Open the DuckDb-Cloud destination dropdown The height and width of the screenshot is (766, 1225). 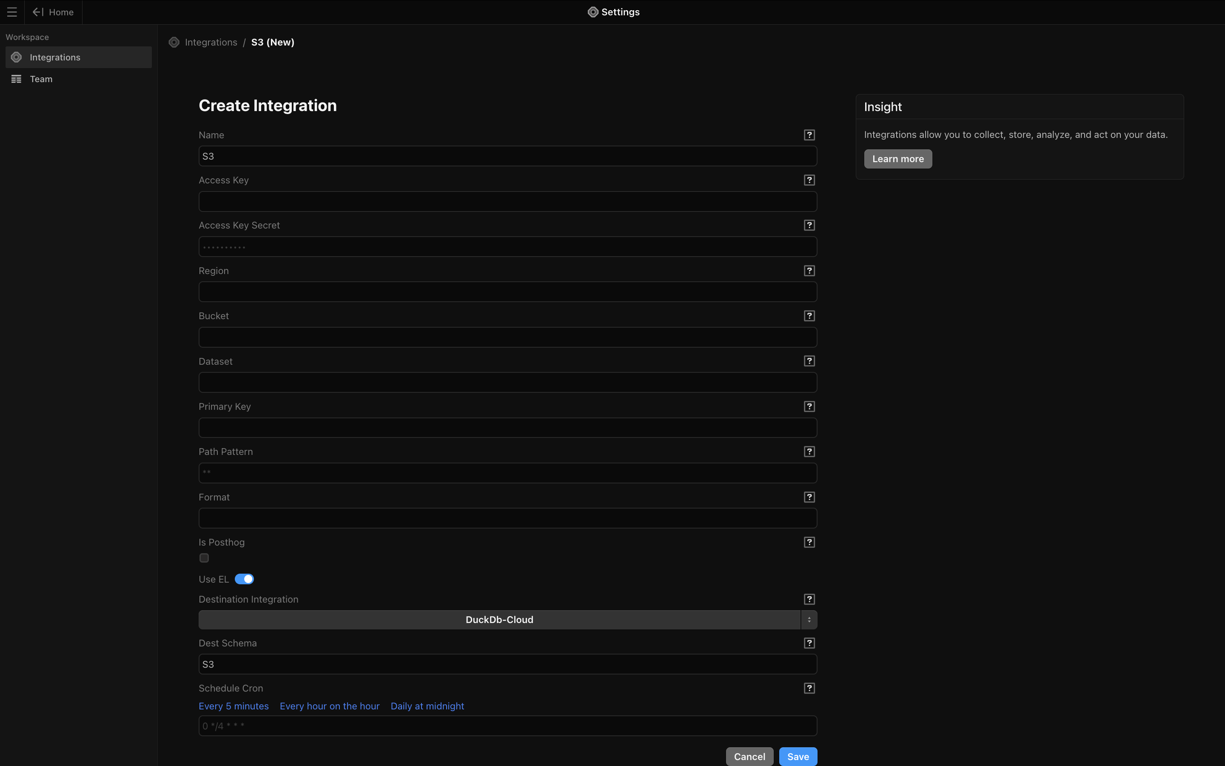coord(499,620)
